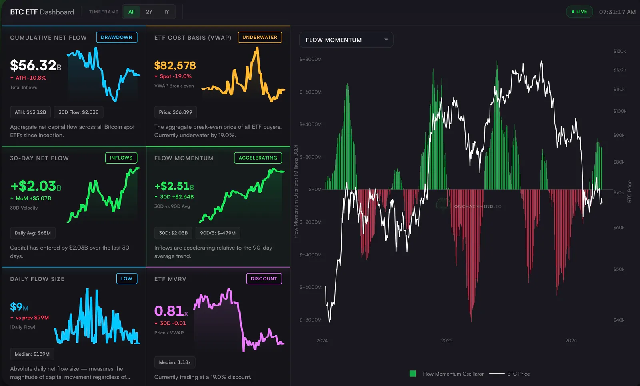The image size is (640, 386).
Task: Click the BTC ETF Dashboard title
Action: [42, 12]
